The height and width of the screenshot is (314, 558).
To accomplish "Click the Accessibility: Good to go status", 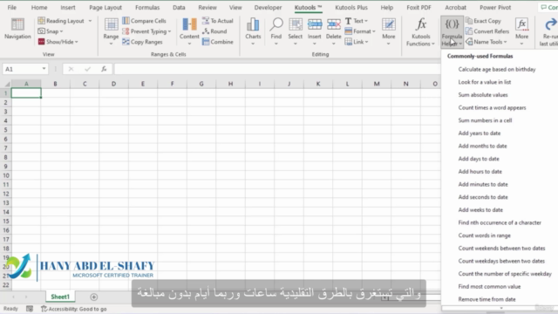I will point(74,309).
